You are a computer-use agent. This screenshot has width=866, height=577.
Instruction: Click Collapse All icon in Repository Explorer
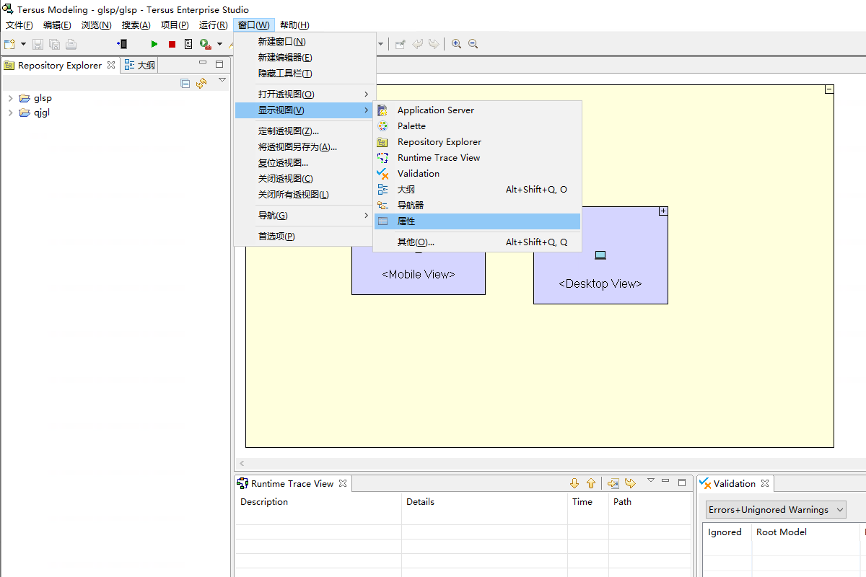click(x=185, y=83)
